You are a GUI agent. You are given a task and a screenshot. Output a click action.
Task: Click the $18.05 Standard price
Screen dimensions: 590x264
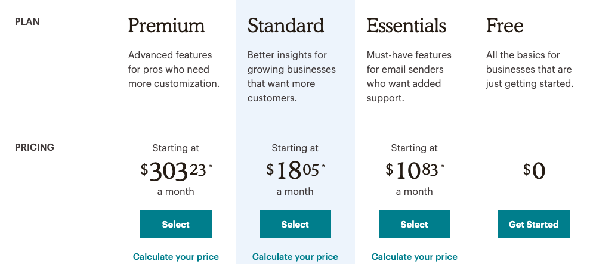click(295, 171)
